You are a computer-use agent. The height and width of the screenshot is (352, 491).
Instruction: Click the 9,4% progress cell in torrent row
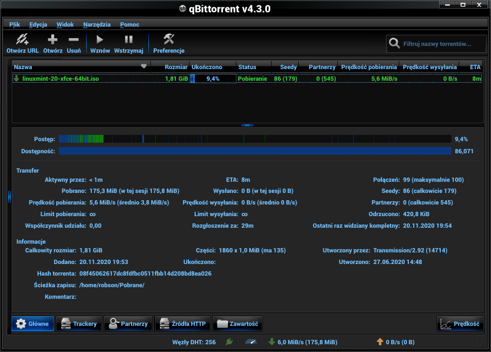click(x=213, y=79)
